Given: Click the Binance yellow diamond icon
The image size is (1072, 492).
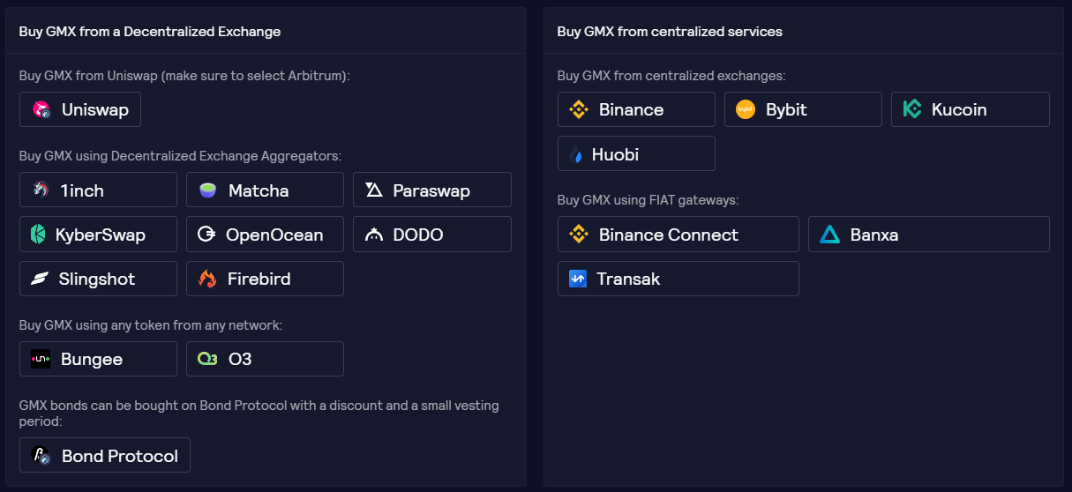Looking at the screenshot, I should tap(578, 109).
